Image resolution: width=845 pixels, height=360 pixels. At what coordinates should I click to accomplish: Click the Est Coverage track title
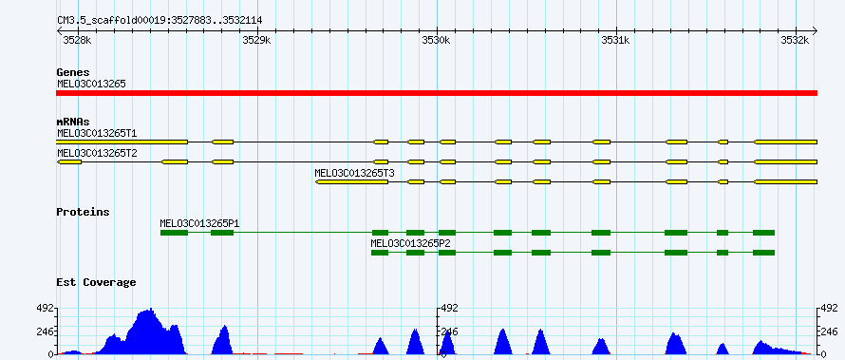96,282
